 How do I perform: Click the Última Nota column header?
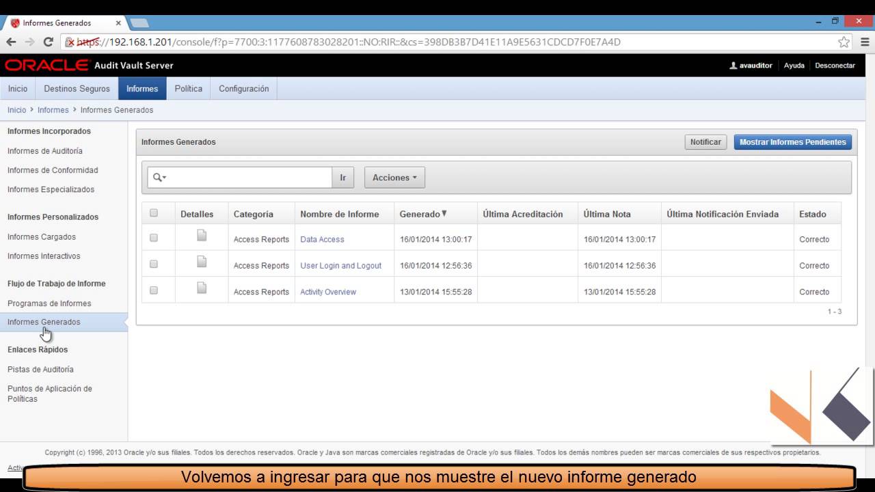607,214
